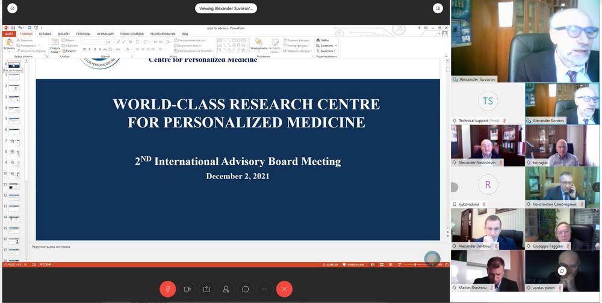Select the Technical support (Host) tile
The image size is (602, 303).
487,103
